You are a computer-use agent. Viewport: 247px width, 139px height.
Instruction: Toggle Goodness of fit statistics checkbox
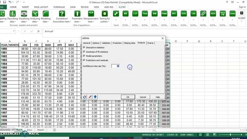pyautogui.click(x=84, y=51)
